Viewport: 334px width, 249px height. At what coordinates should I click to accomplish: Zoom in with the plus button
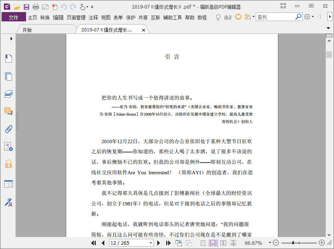coord(322,243)
